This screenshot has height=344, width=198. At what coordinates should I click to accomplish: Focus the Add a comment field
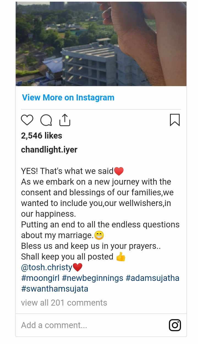82,325
